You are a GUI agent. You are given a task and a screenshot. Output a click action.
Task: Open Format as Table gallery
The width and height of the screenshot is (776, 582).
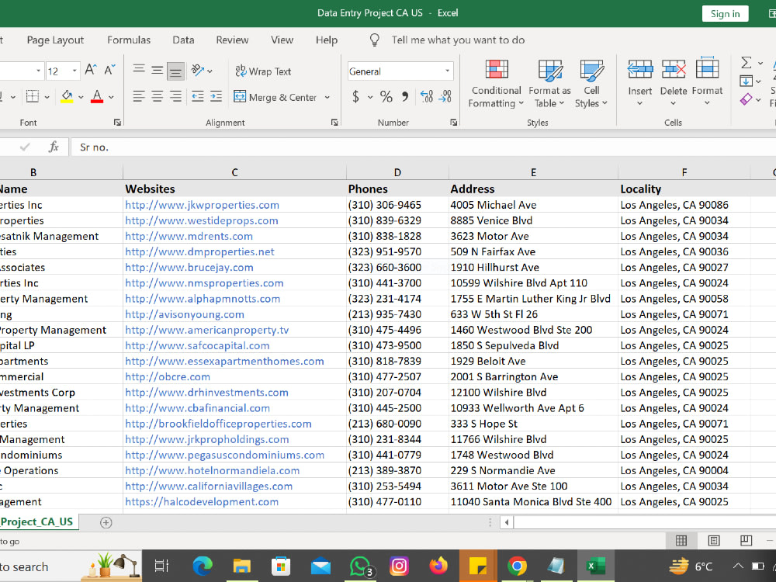[549, 83]
